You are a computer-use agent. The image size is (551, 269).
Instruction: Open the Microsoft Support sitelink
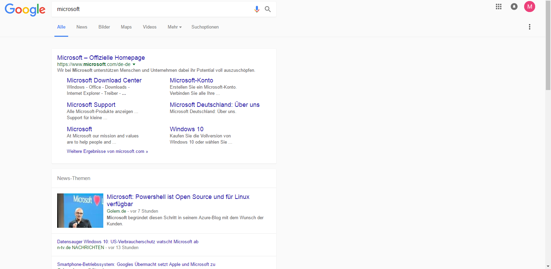[x=91, y=105]
